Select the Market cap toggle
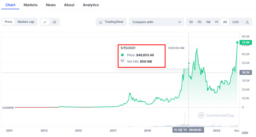This screenshot has height=137, width=256. pyautogui.click(x=26, y=22)
